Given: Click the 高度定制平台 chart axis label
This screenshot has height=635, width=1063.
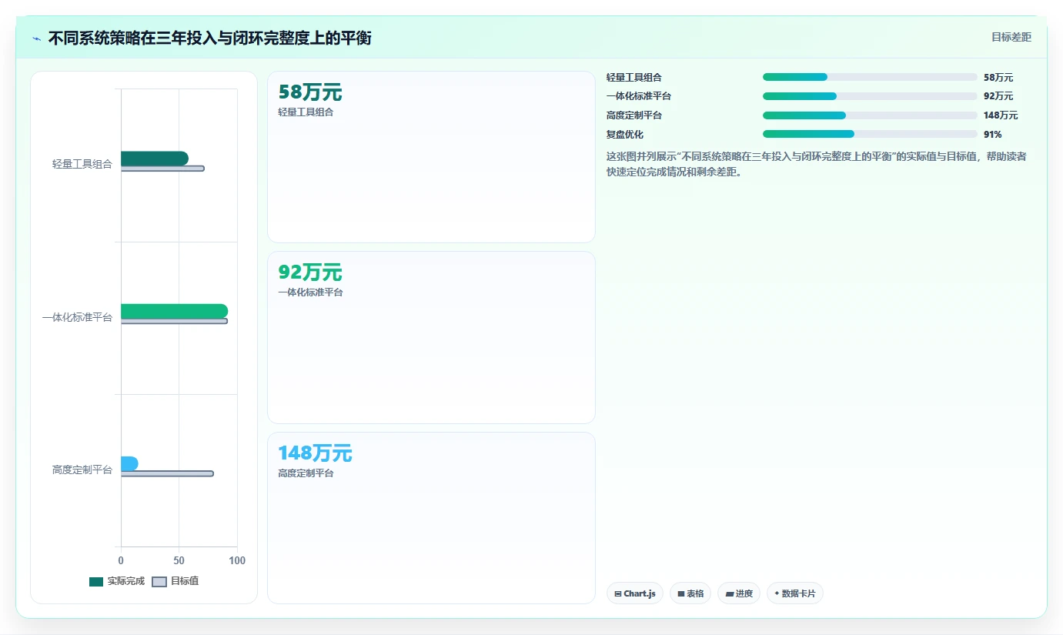Looking at the screenshot, I should (x=82, y=470).
